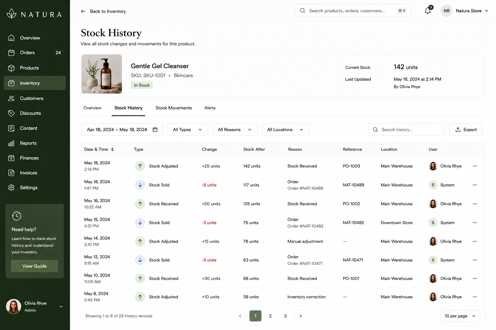Expand the All Locations filter

(285, 130)
